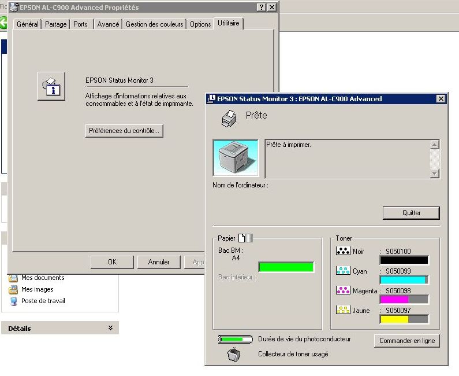Click the Mes documents link
This screenshot has height=376, width=459.
(x=43, y=278)
